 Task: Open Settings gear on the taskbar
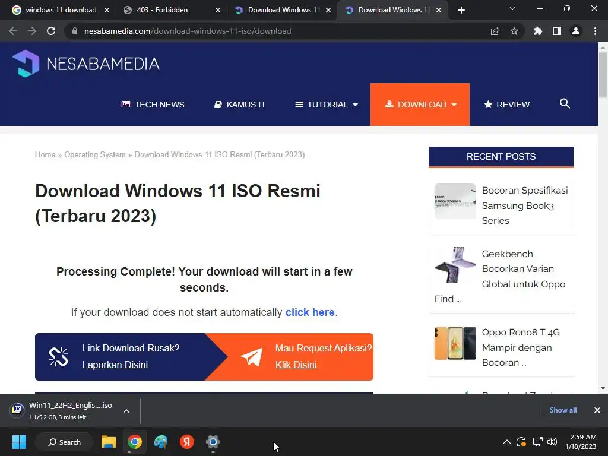(x=213, y=442)
